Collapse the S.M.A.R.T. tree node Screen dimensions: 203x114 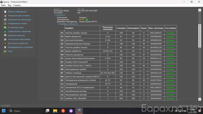[x=55, y=15]
